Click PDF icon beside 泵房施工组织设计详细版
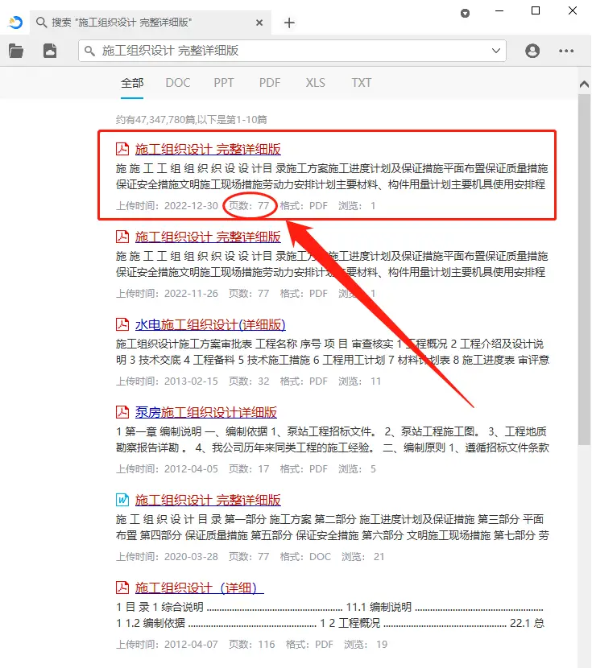The image size is (592, 668). pyautogui.click(x=122, y=412)
